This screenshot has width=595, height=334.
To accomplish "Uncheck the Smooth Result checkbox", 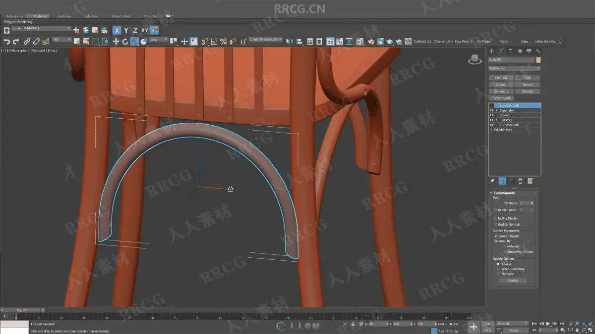I will [x=496, y=236].
